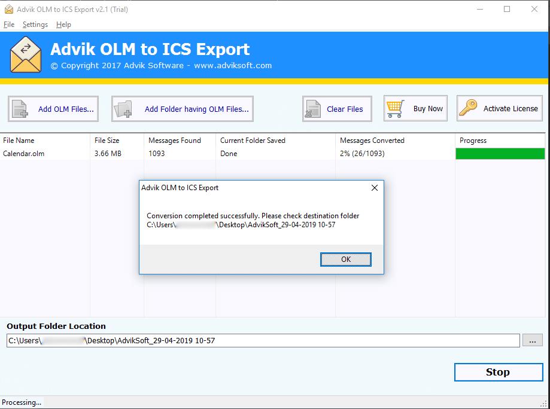The height and width of the screenshot is (409, 550).
Task: Click the Activate License key icon
Action: click(x=468, y=108)
